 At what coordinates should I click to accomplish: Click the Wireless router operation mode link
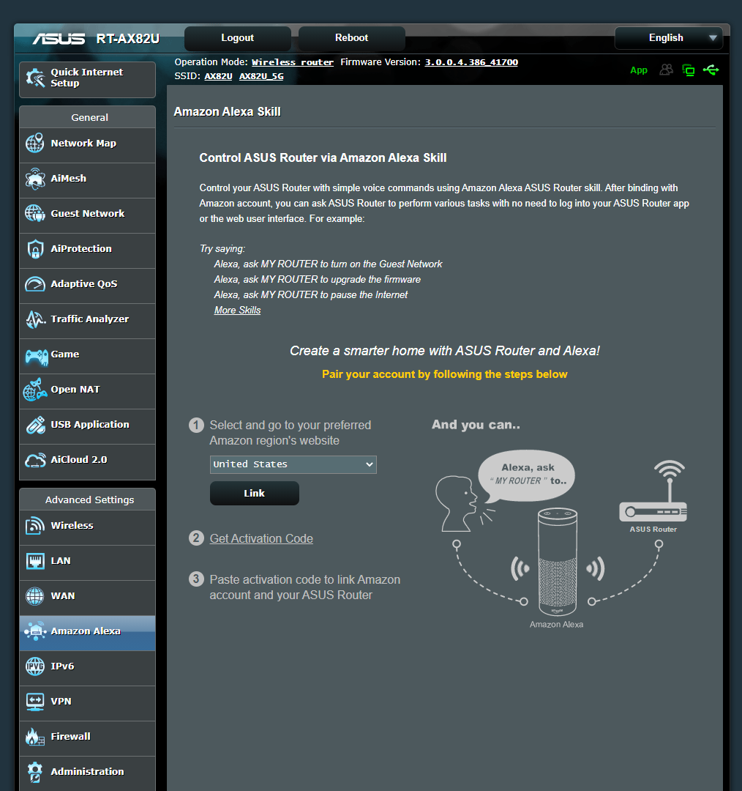pos(293,62)
